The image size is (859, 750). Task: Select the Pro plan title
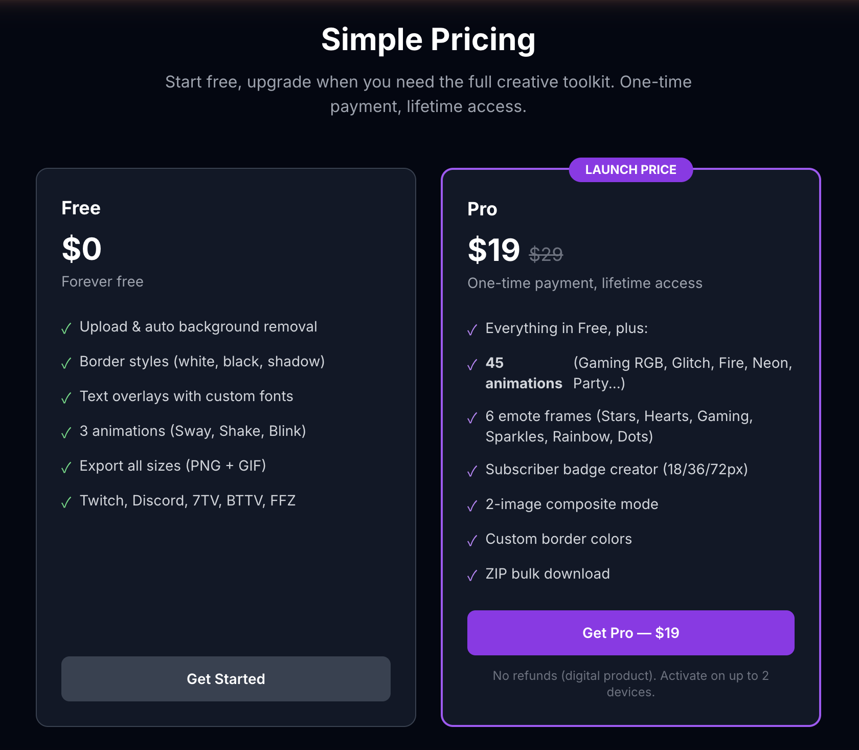coord(482,209)
